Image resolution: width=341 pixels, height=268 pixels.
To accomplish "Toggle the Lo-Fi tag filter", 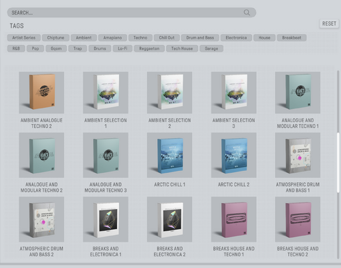I will (x=122, y=48).
